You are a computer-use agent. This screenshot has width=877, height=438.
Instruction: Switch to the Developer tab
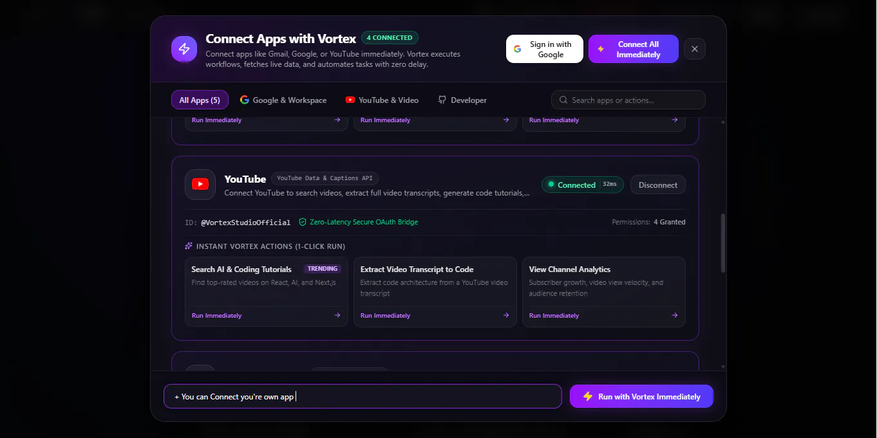(x=462, y=100)
